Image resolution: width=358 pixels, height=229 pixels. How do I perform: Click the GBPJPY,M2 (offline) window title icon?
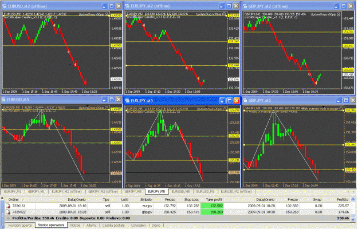click(x=245, y=6)
